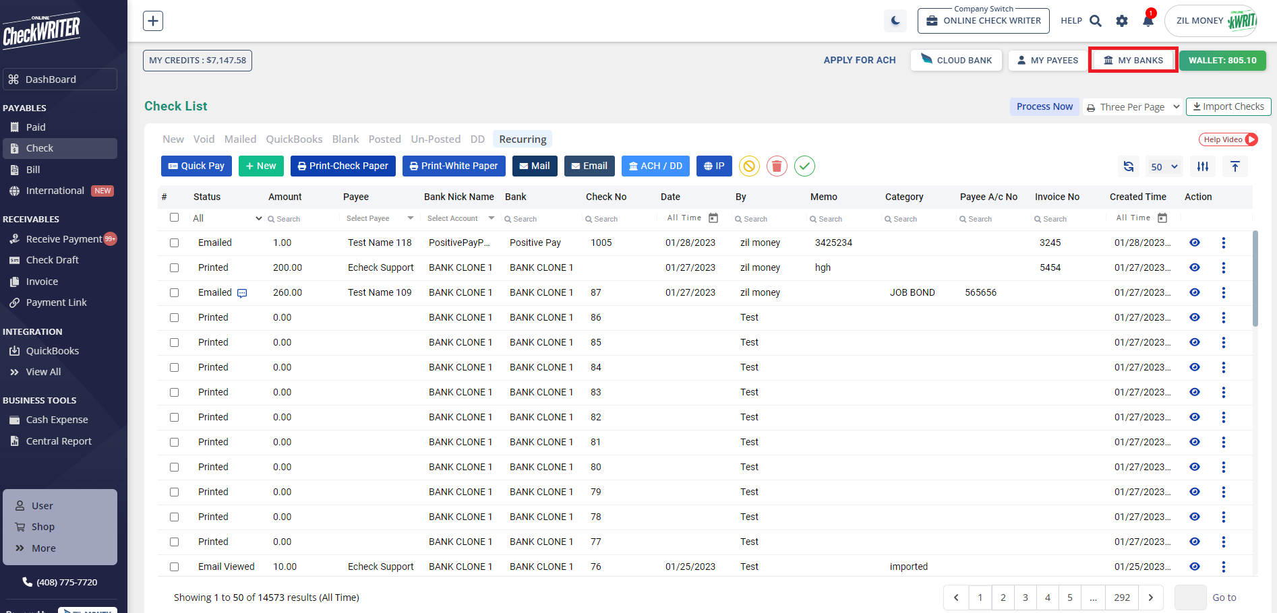Click the green New button
Viewport: 1277px width, 613px height.
(261, 166)
